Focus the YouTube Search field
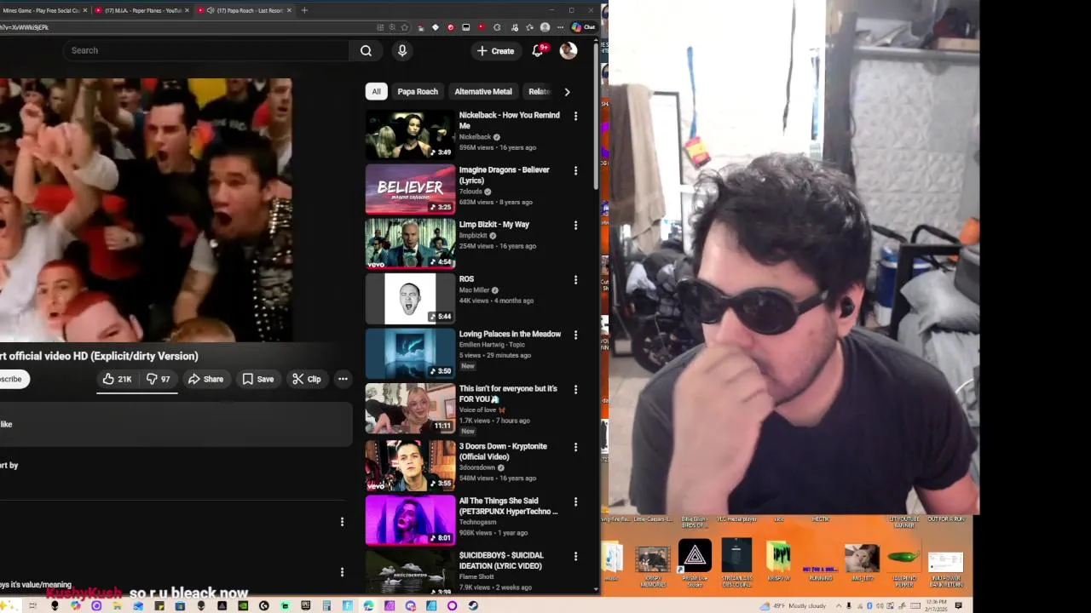 click(205, 50)
